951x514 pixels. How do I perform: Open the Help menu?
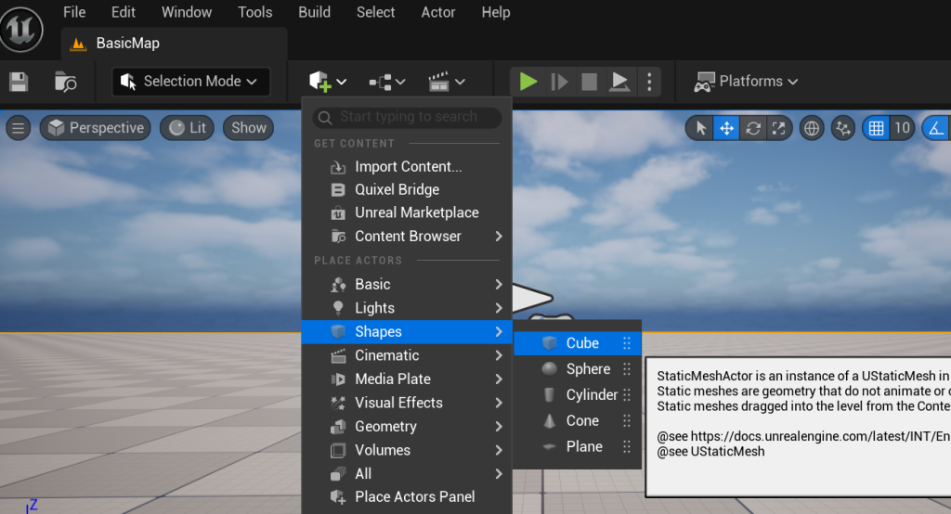tap(496, 12)
